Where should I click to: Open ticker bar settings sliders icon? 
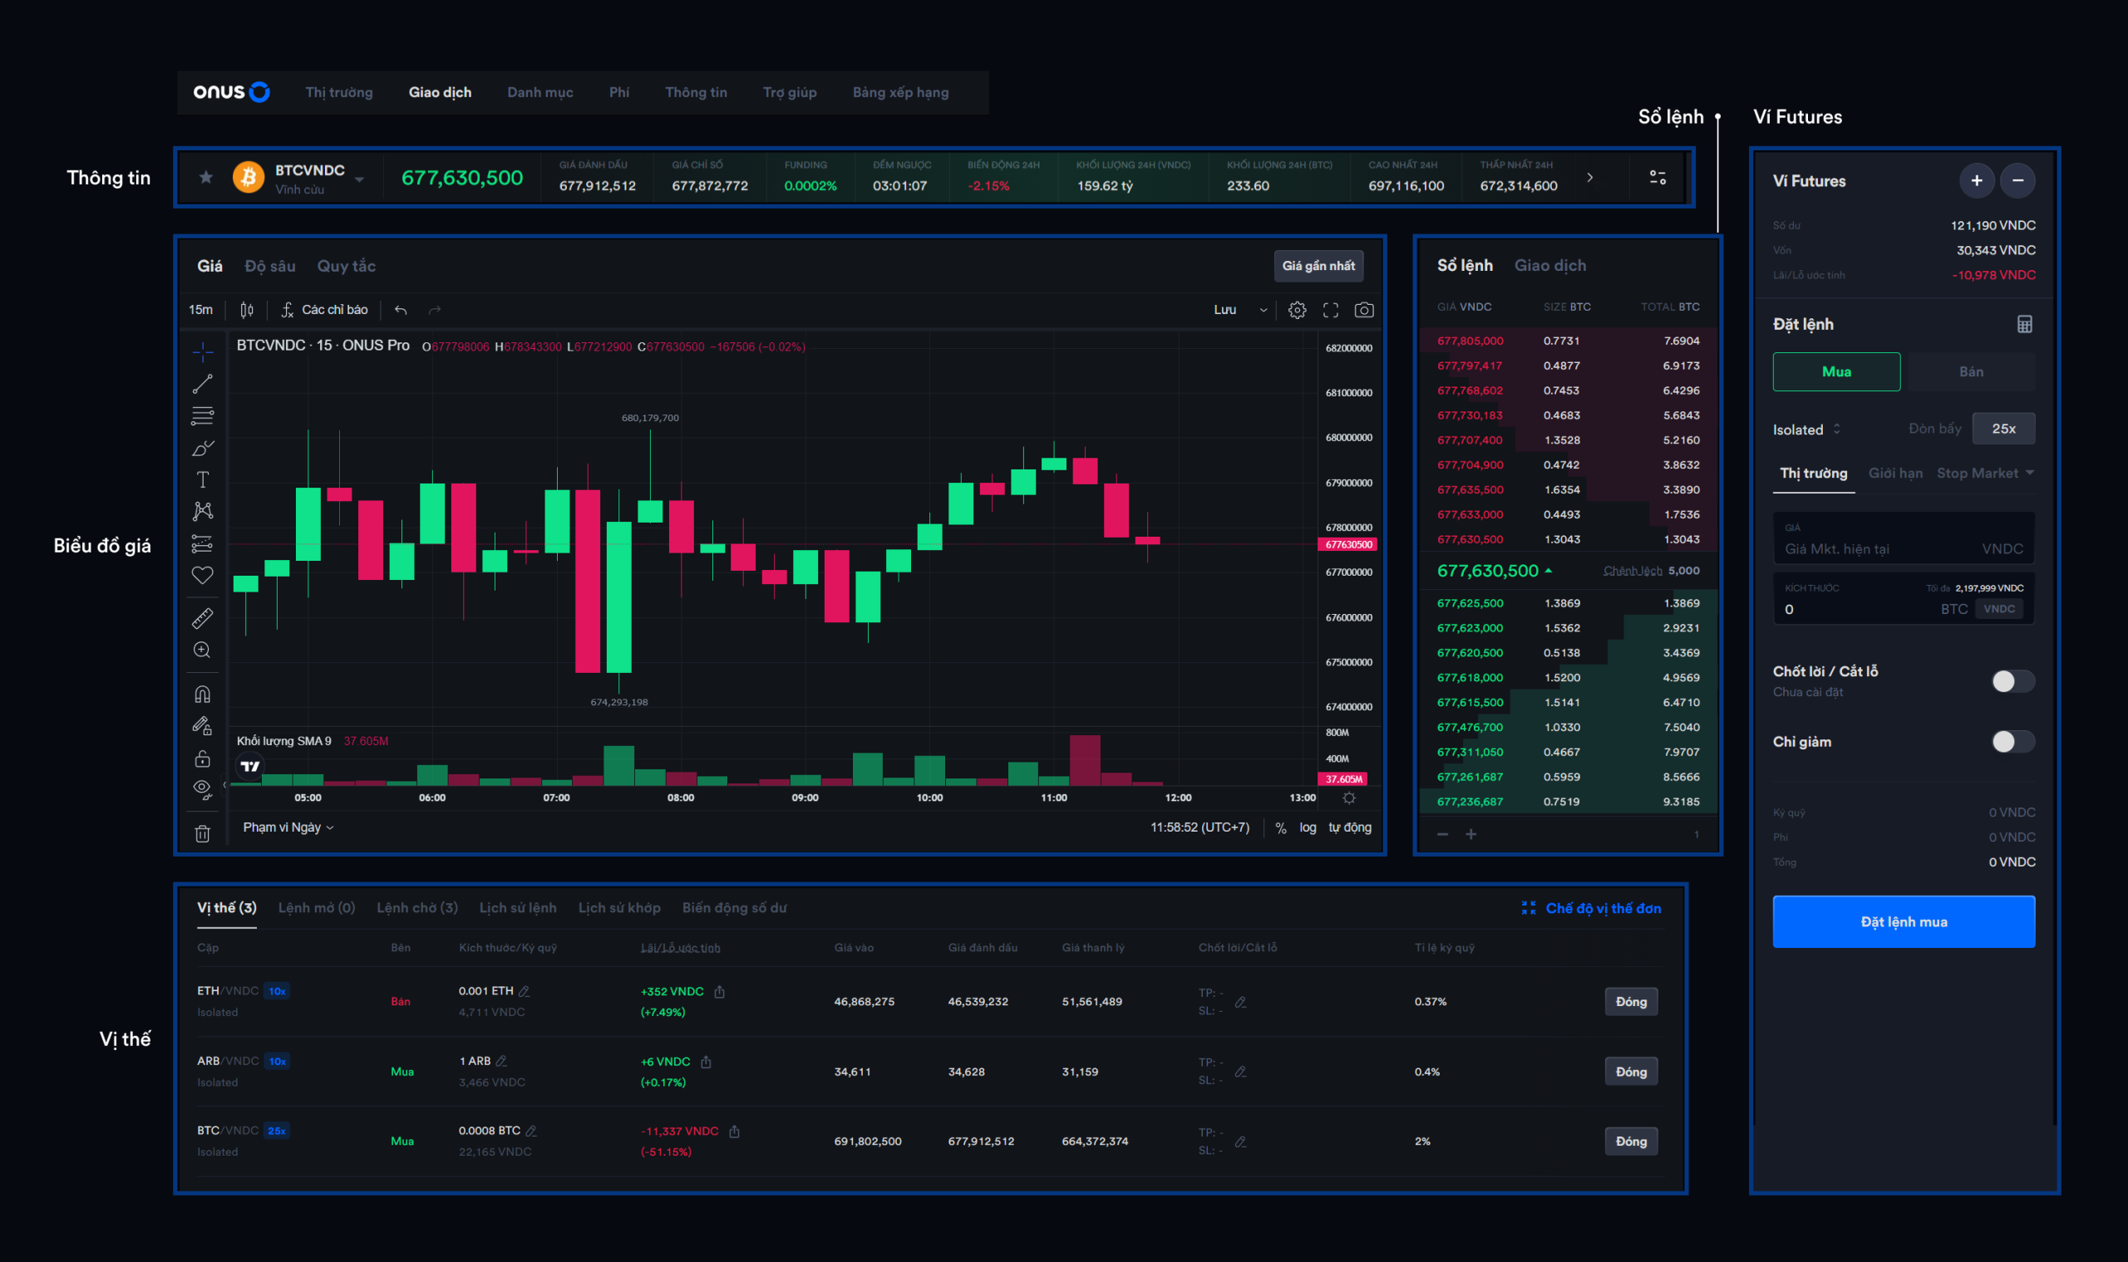click(1658, 178)
